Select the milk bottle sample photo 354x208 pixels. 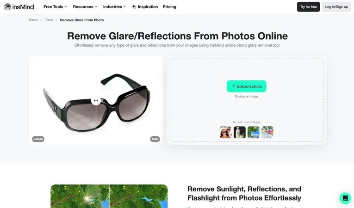tap(240, 132)
